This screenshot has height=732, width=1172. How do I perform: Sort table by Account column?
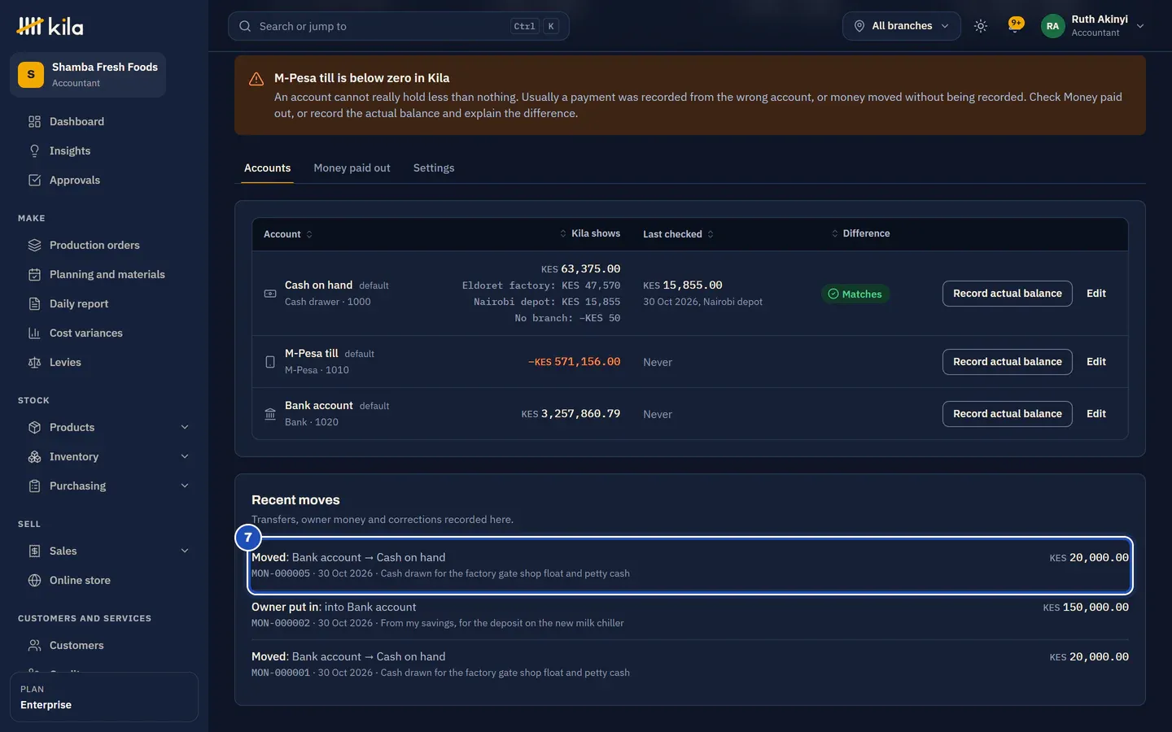click(288, 234)
